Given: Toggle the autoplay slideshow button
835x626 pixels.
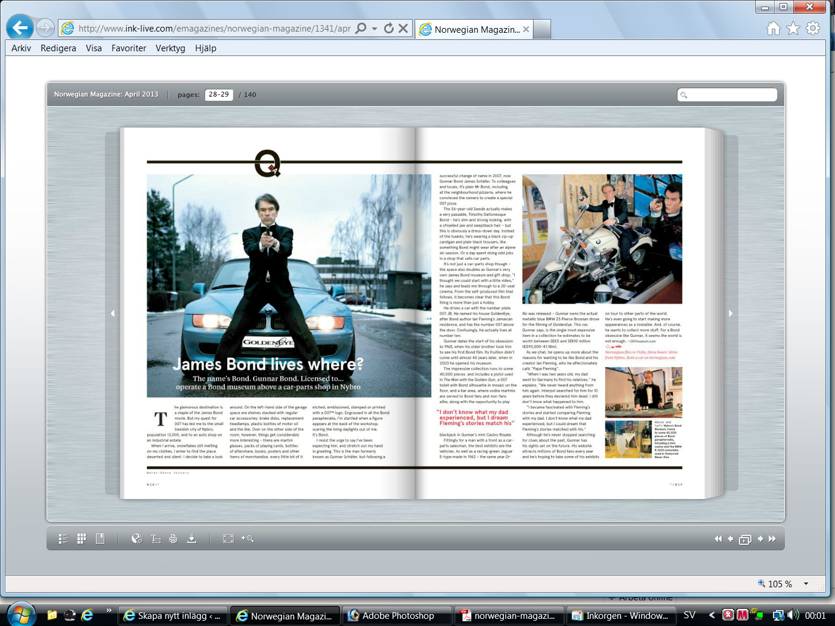Looking at the screenshot, I should tap(745, 540).
